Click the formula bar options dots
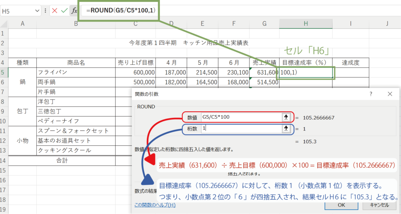This screenshot has height=214, width=401. coord(46,11)
